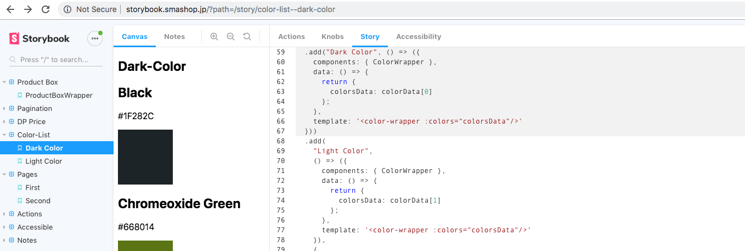Click the colorData[1] line in code
This screenshot has width=745, height=251.
[390, 200]
